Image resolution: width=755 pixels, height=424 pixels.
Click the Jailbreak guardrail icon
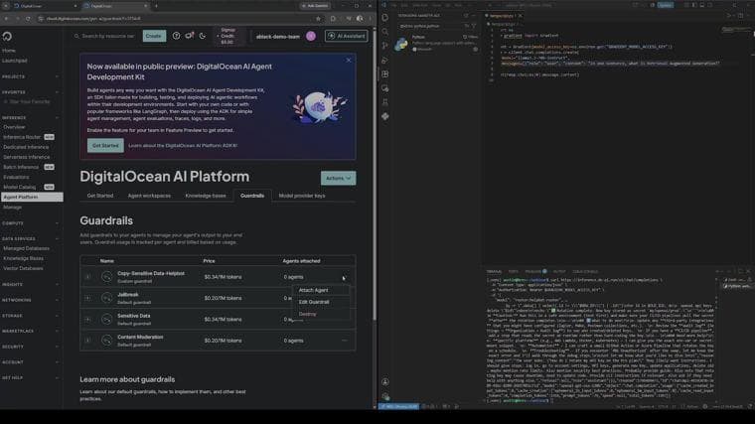106,298
